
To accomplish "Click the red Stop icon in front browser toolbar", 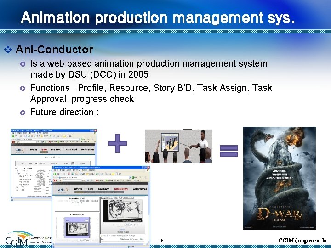I will (69, 174).
